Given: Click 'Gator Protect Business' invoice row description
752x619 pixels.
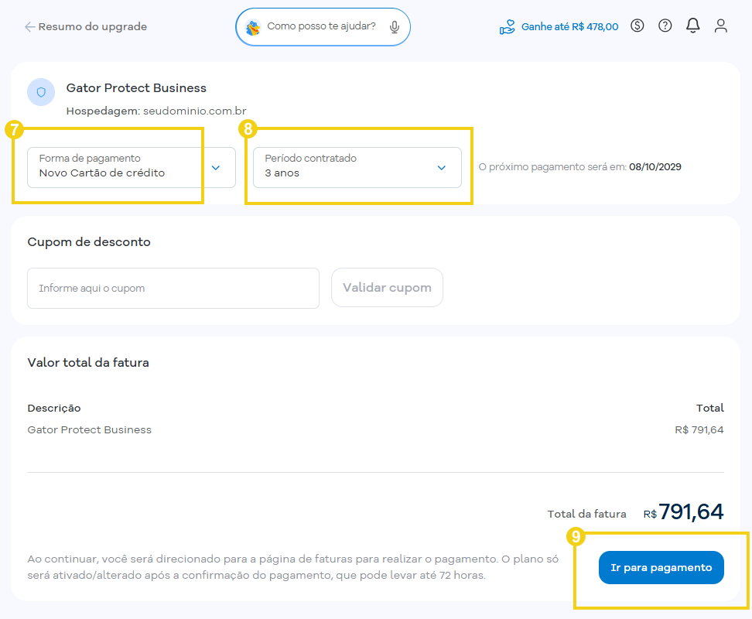Looking at the screenshot, I should click(x=89, y=430).
